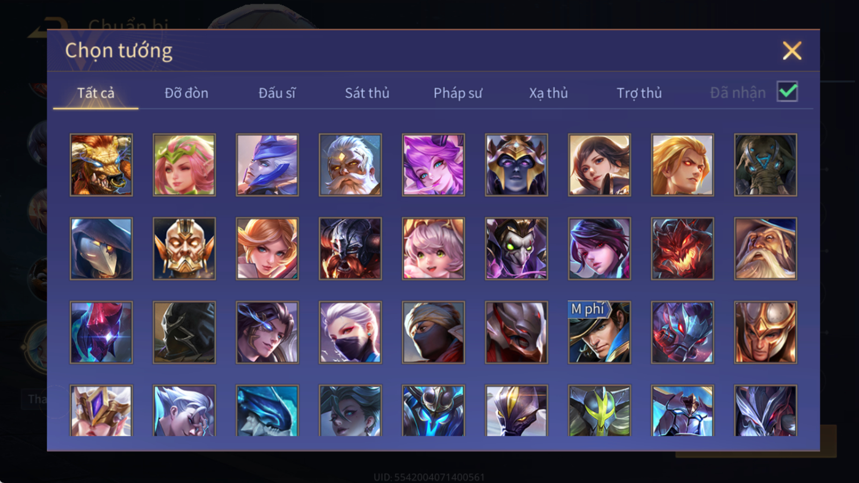Switch to the 'Pháp sư' tab
The width and height of the screenshot is (859, 483).
(457, 93)
